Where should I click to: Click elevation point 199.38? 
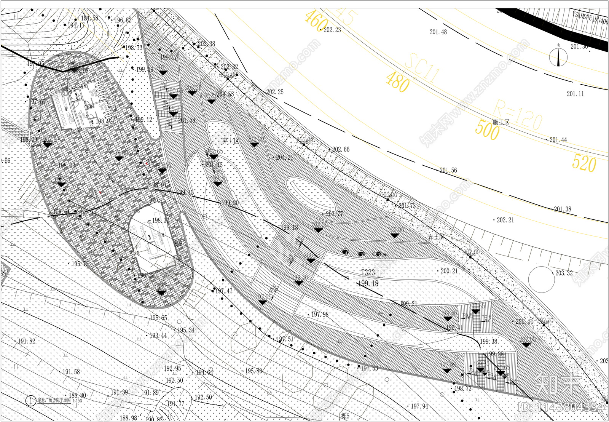tap(488, 342)
